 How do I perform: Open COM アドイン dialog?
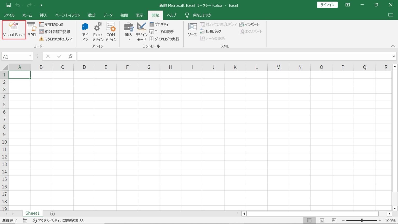coord(111,31)
